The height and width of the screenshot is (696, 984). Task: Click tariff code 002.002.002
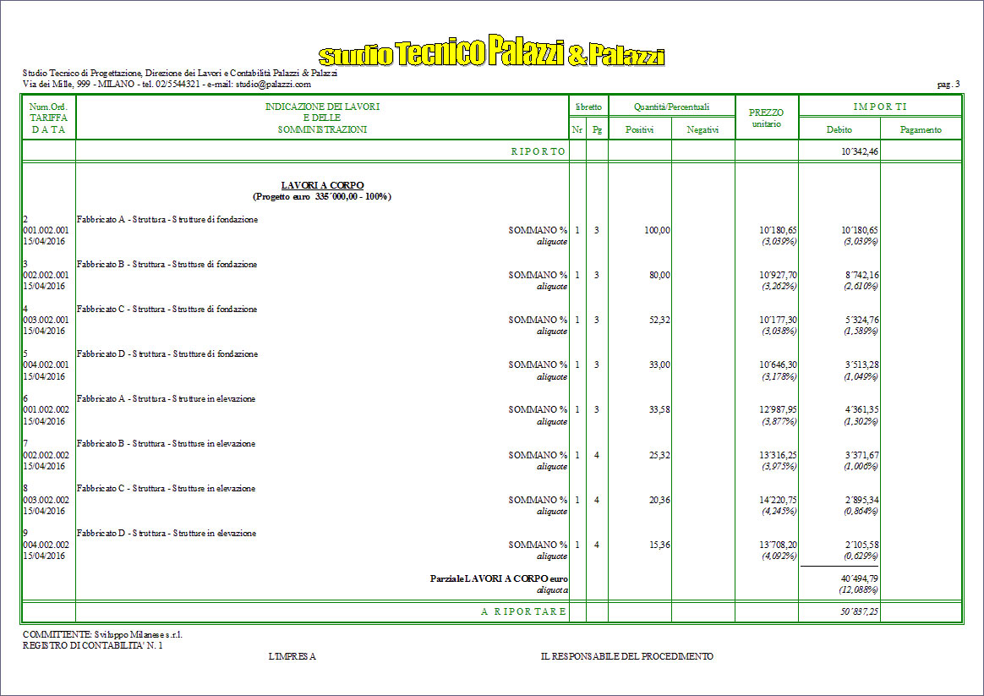click(46, 455)
